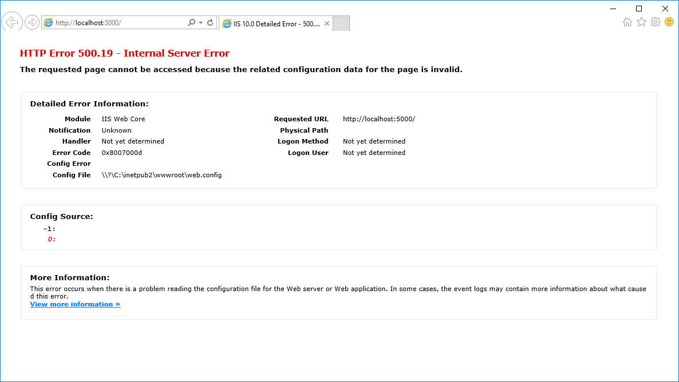Click the Detailed Error Information heading
Image resolution: width=679 pixels, height=382 pixels.
pos(89,104)
